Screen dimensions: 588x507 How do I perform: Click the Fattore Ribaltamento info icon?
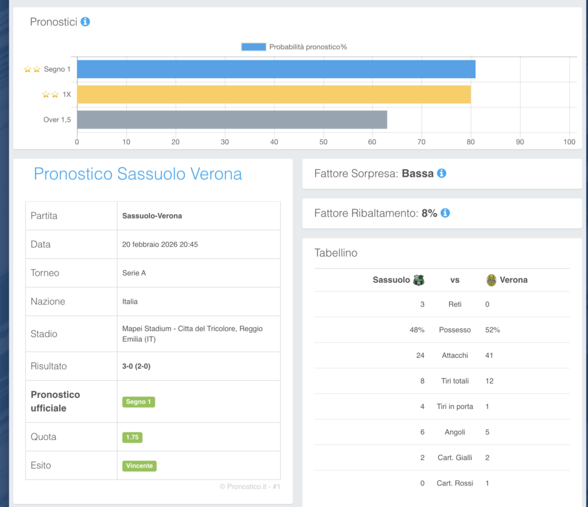pos(445,213)
